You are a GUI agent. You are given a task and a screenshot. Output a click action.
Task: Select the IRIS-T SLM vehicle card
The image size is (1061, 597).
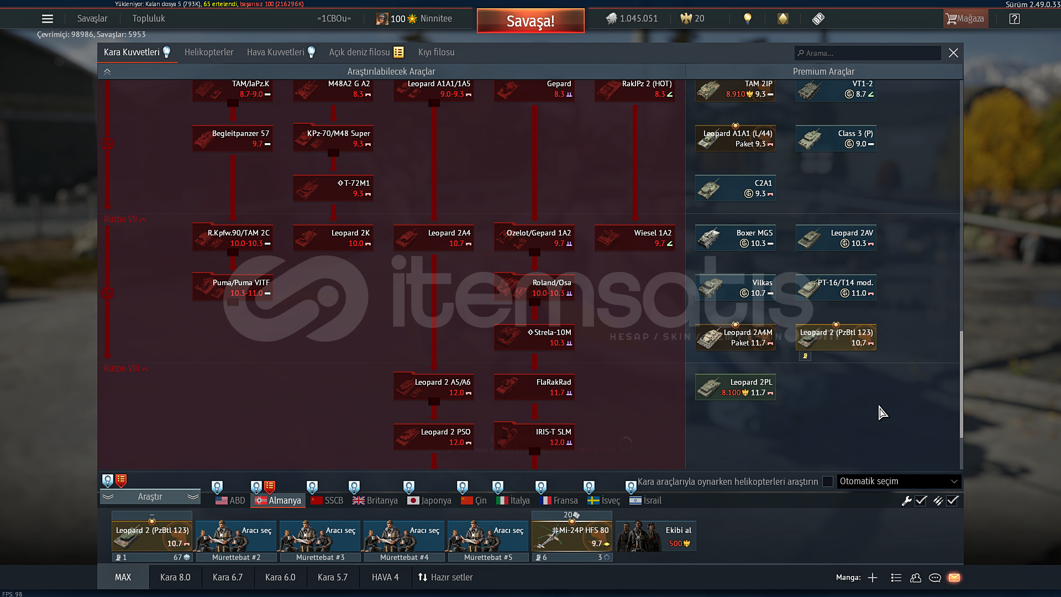(x=534, y=437)
